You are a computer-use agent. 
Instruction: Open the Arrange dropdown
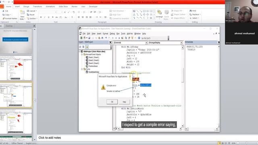[x=159, y=14]
